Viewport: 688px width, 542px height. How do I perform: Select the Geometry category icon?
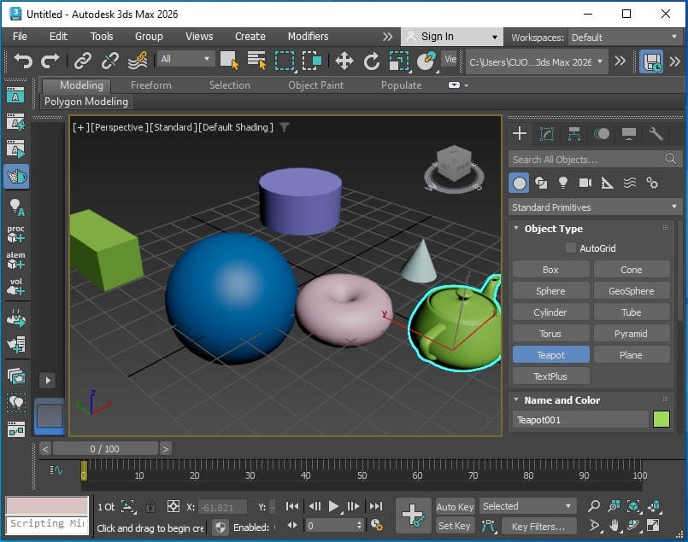(x=519, y=184)
